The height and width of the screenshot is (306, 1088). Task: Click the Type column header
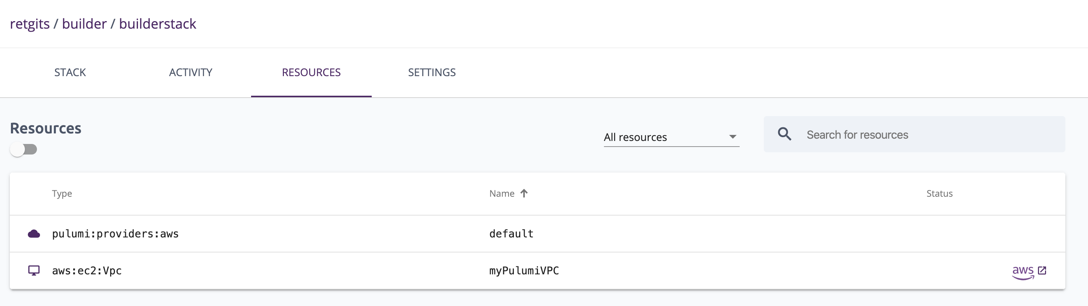(62, 194)
